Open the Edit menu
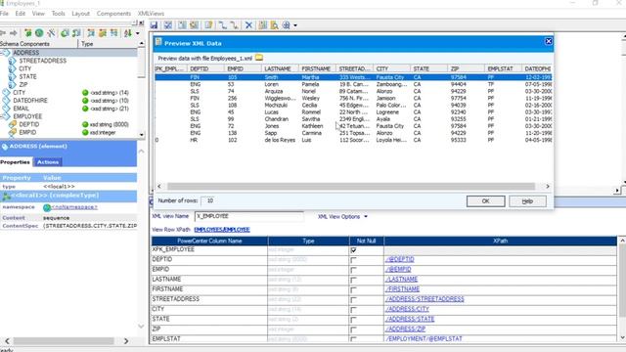 click(20, 13)
